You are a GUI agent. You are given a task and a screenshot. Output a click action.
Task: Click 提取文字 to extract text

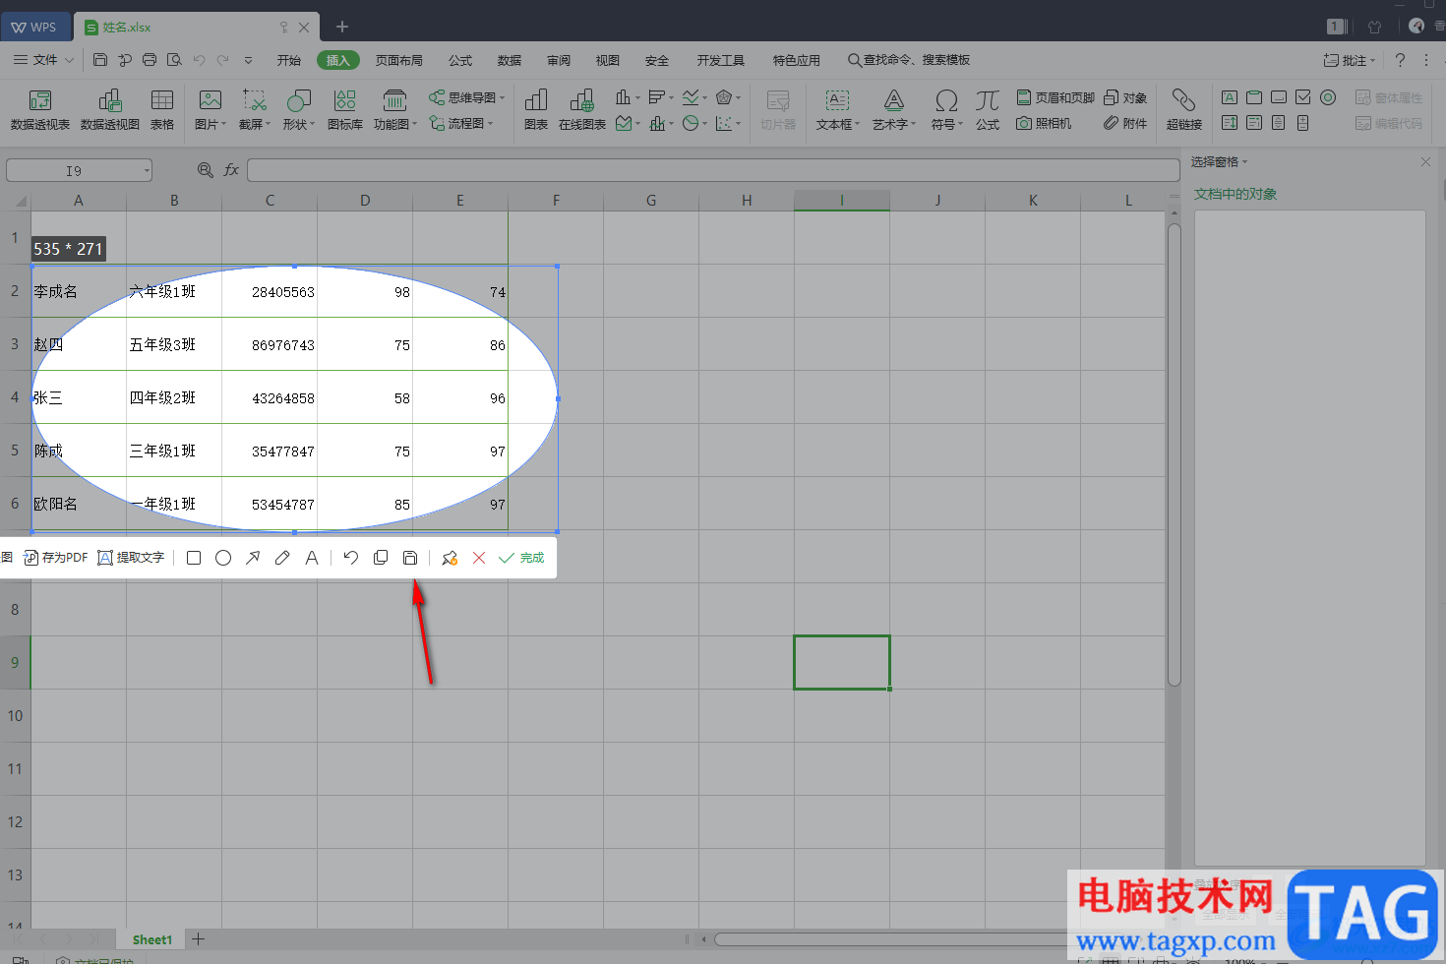point(131,558)
